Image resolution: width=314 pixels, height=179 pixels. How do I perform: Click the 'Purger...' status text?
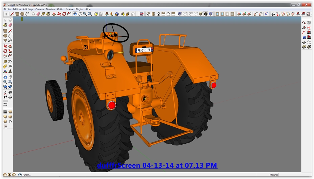(x=26, y=175)
